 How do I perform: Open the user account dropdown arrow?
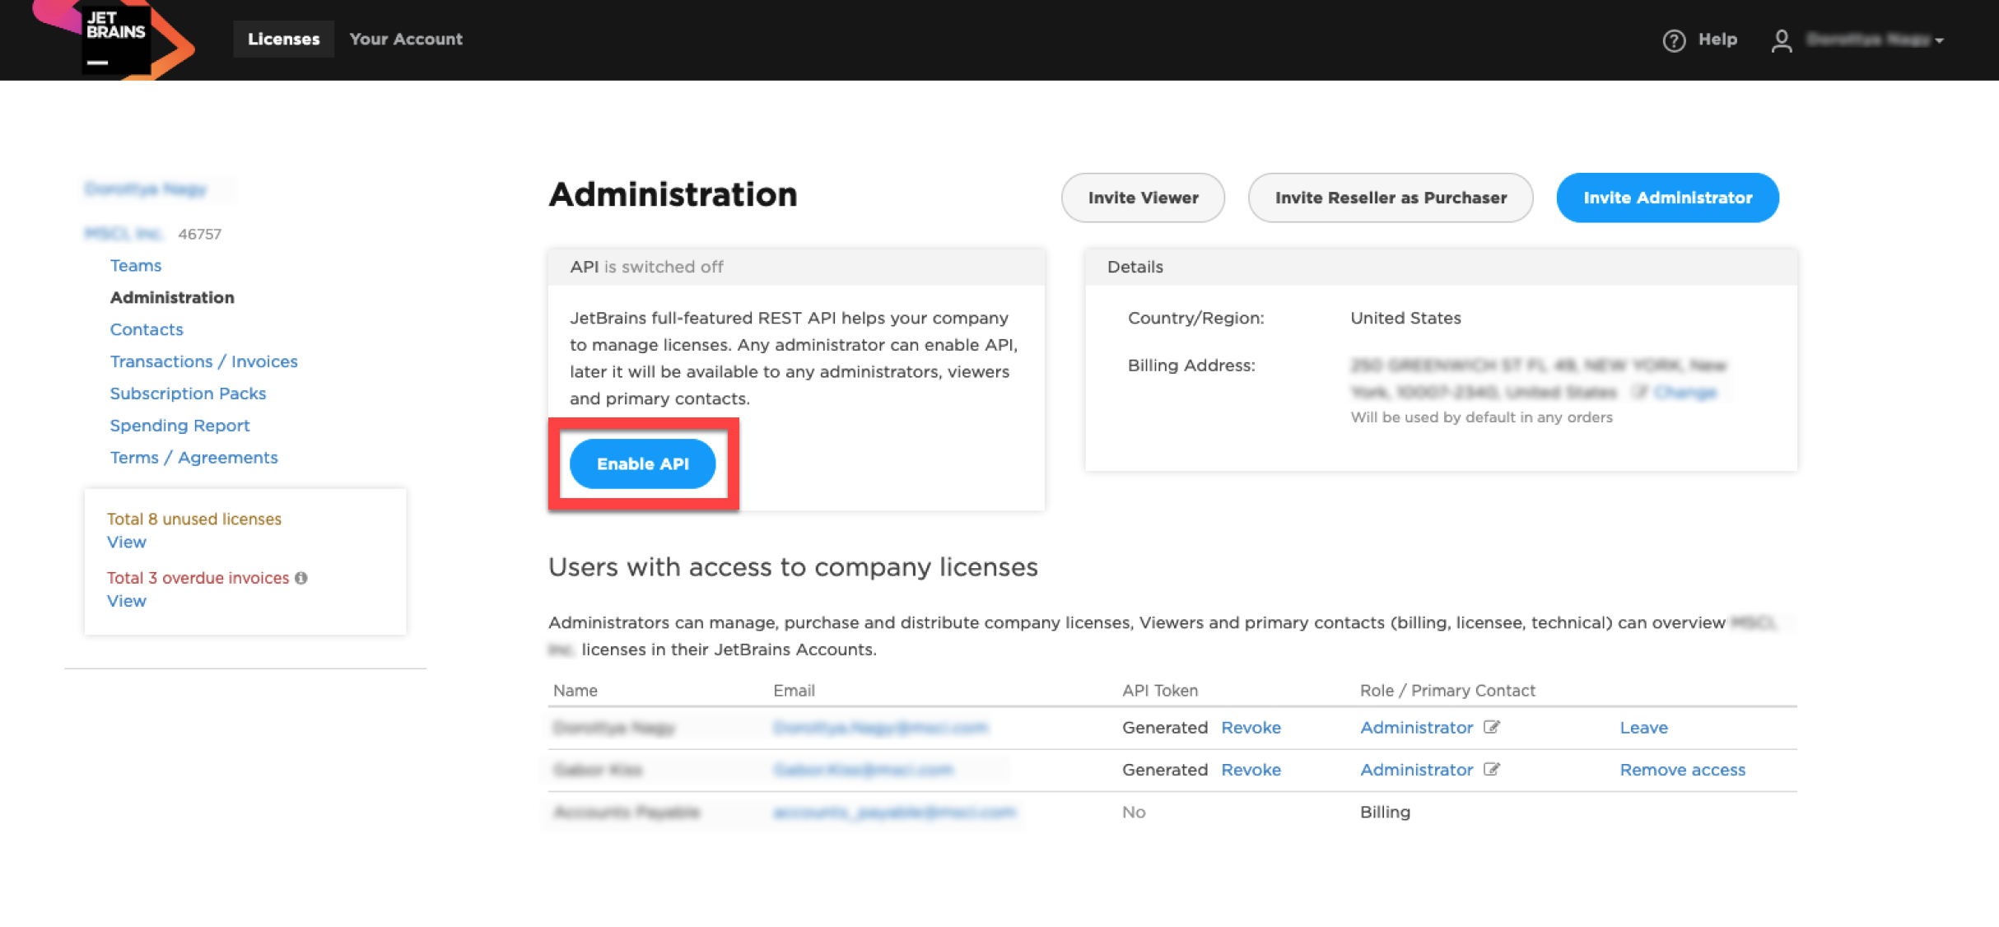pyautogui.click(x=1941, y=40)
